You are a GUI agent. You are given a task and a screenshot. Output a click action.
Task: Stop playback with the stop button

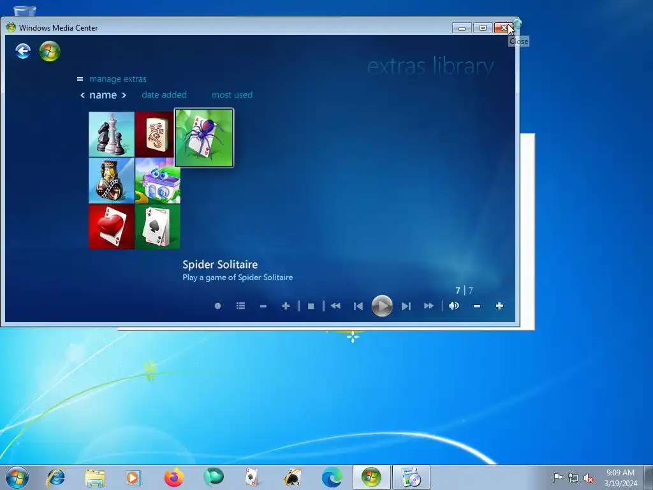tap(311, 306)
